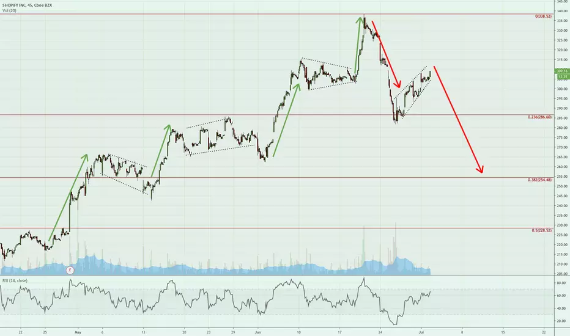Screen dimensions: 570x336
Task: Click '250.00' on the price axis
Action: tap(563, 186)
